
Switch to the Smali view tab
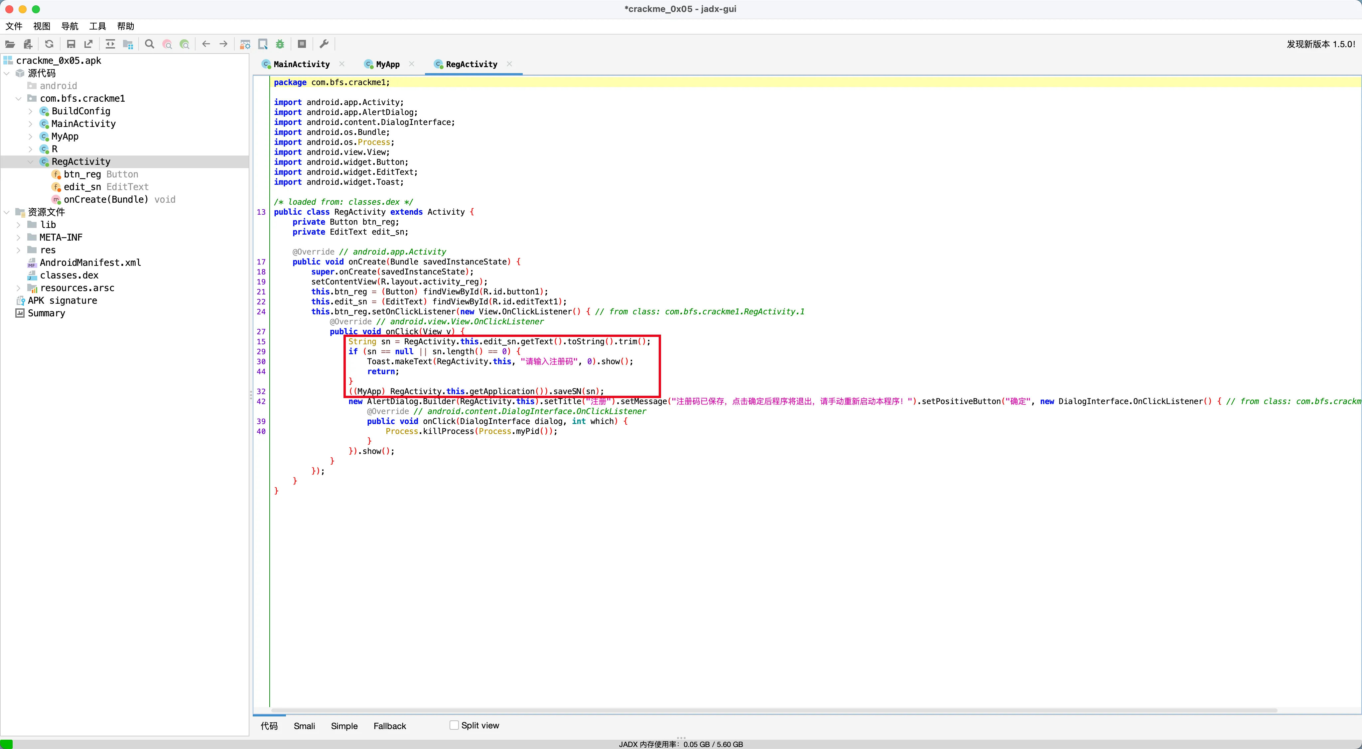click(304, 726)
